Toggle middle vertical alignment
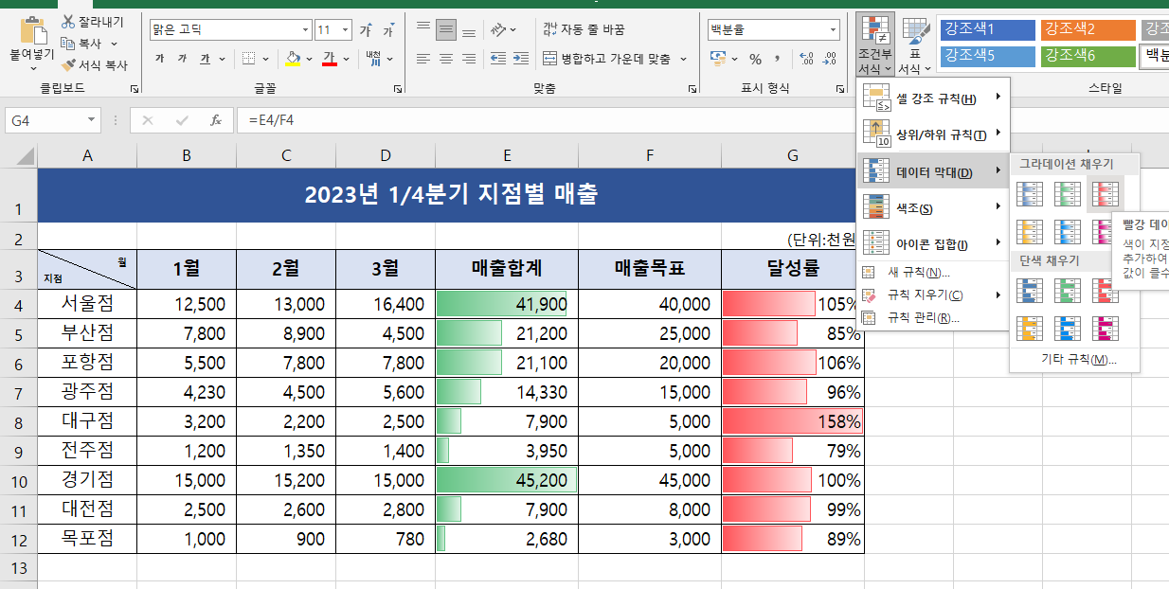 447,29
